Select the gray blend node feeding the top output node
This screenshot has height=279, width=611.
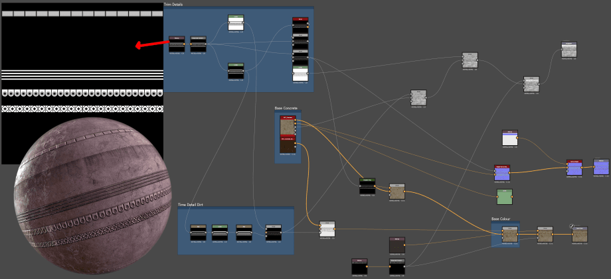(531, 84)
